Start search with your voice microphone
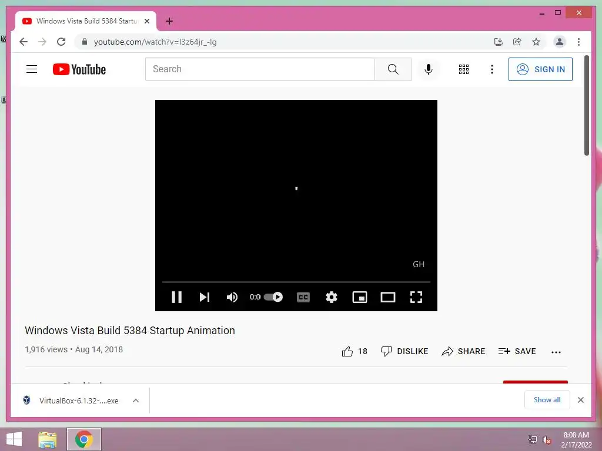Viewport: 602px width, 451px height. click(x=429, y=69)
